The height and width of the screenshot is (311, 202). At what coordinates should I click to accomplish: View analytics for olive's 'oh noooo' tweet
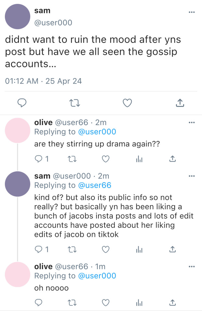[x=139, y=303]
